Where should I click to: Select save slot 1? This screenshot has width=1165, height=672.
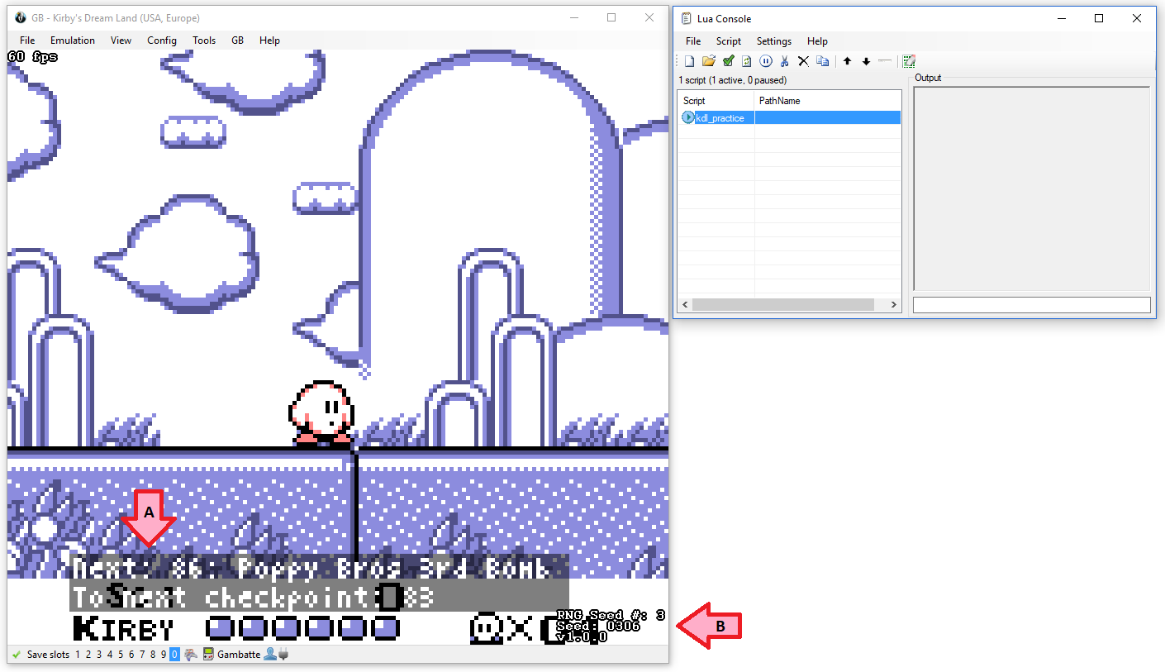[x=78, y=655]
